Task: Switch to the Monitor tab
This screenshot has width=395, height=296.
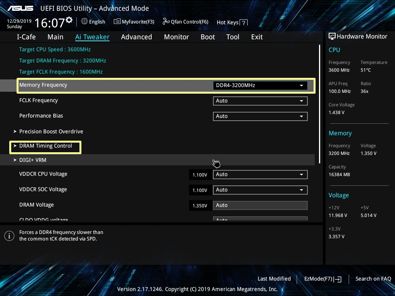Action: [x=176, y=37]
